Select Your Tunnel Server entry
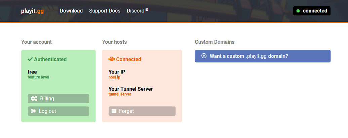 130,91
